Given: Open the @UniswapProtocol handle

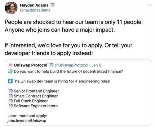Looking at the screenshot, I should 71,65.
